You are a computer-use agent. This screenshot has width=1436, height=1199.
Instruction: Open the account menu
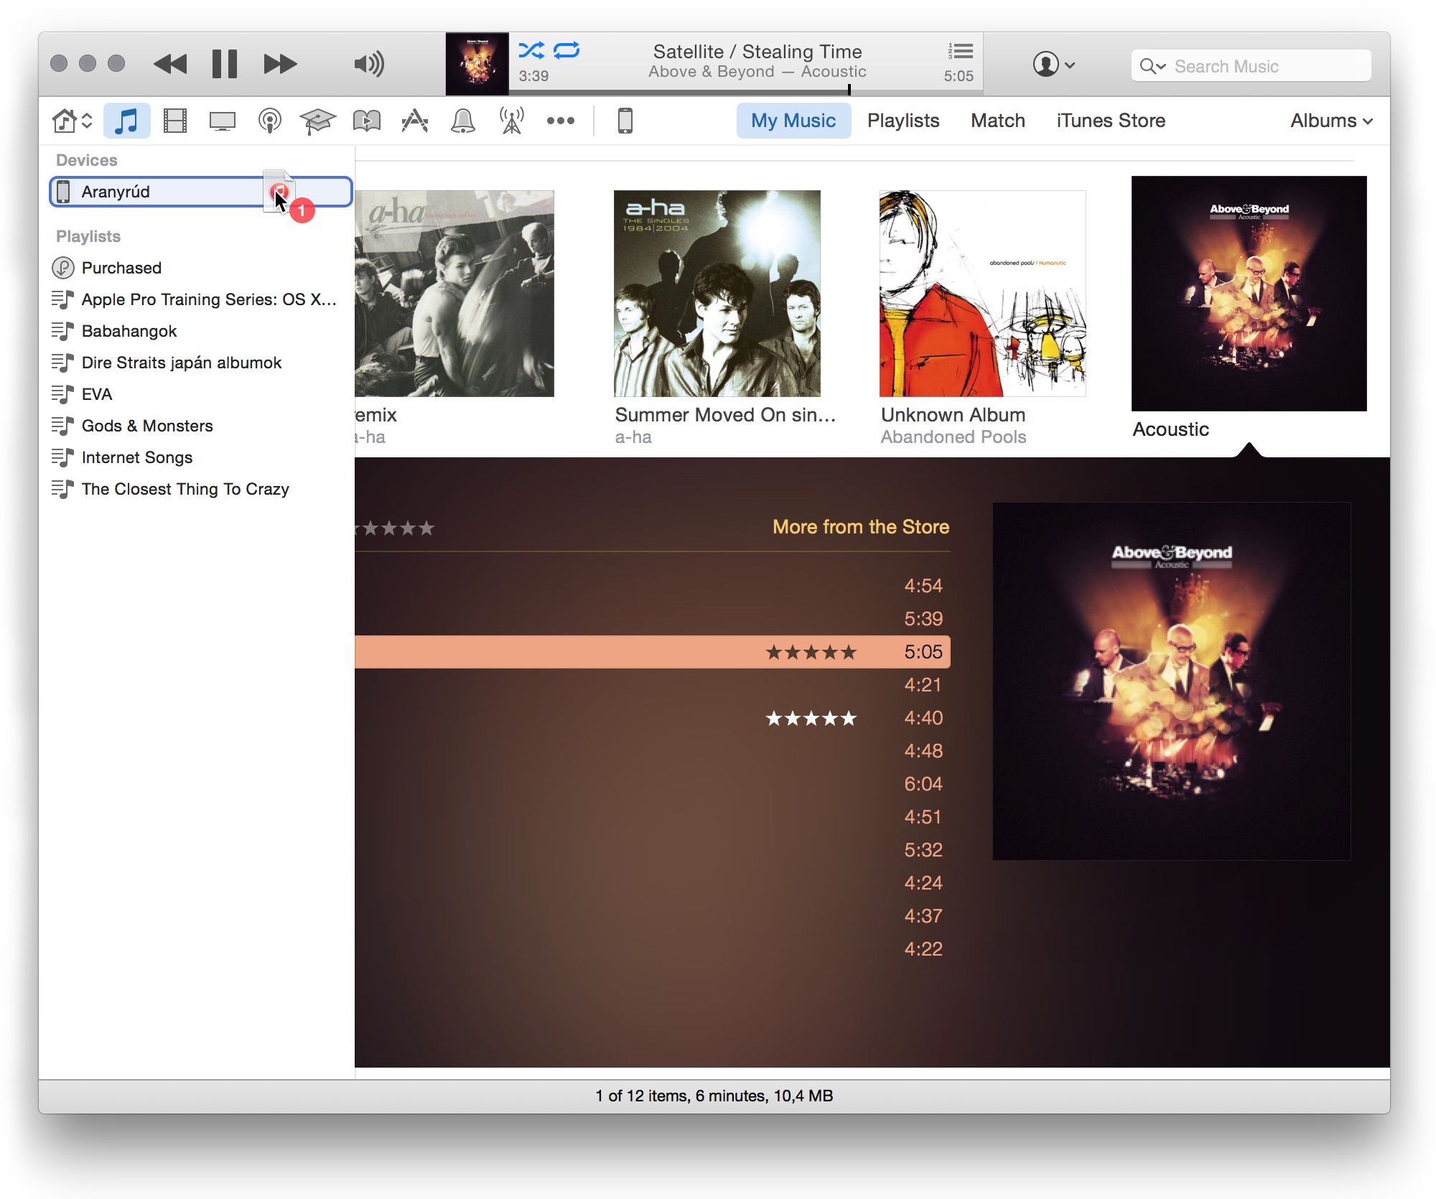(1053, 65)
